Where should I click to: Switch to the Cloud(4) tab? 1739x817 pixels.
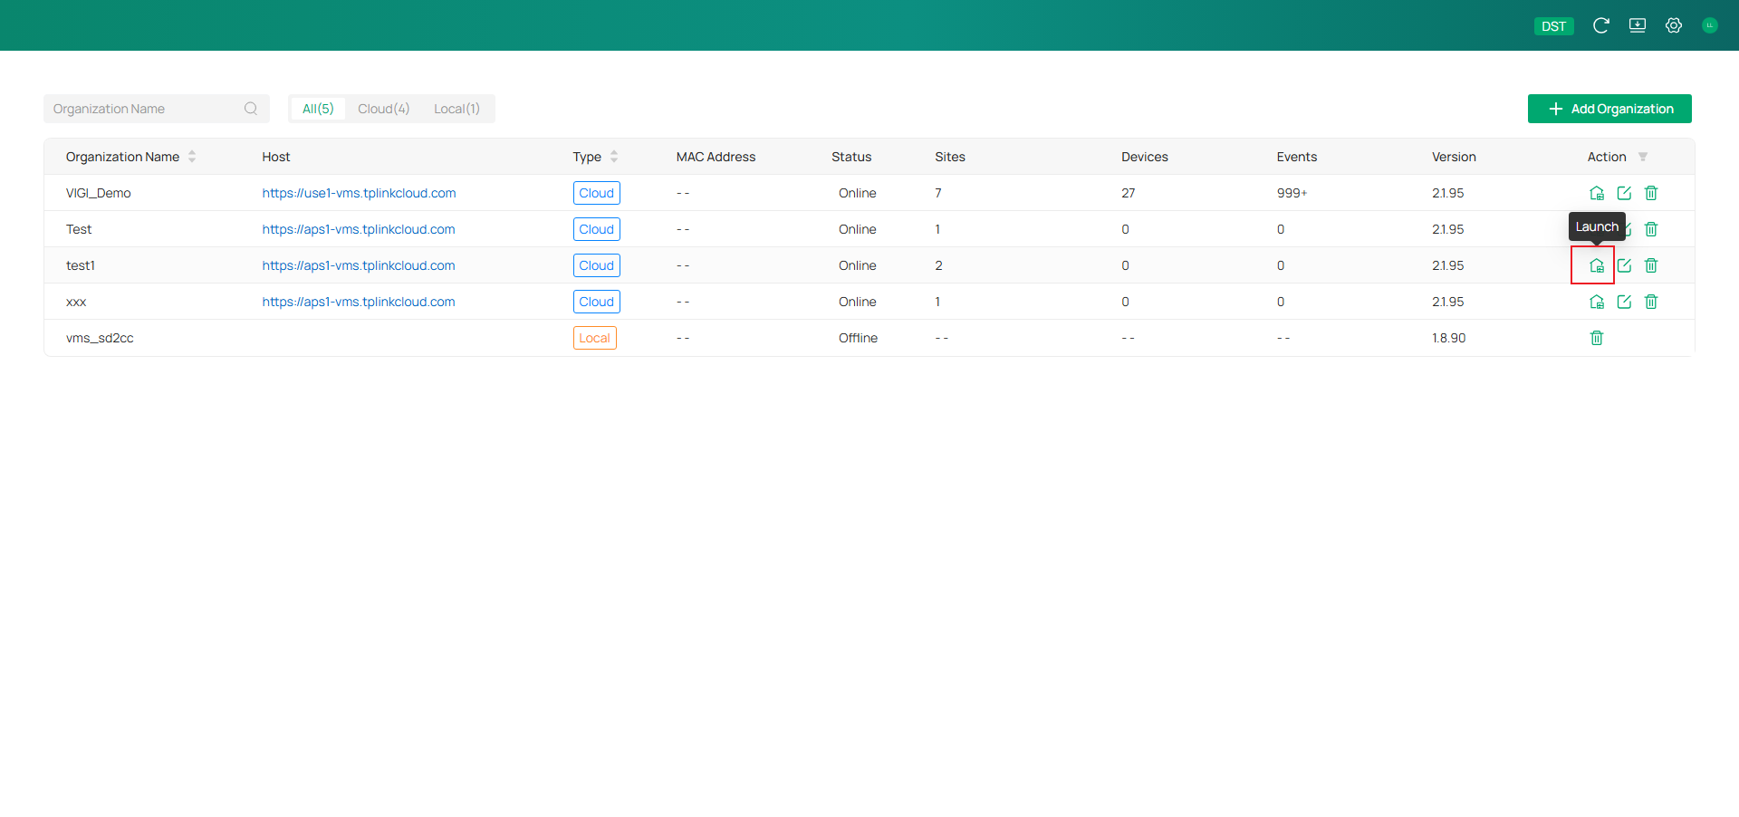pos(384,109)
